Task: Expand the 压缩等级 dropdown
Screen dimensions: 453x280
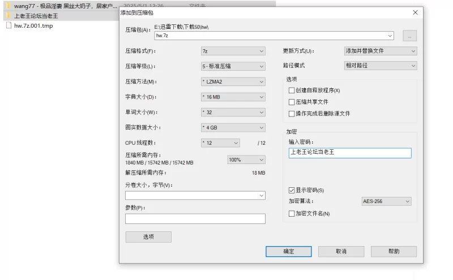Action: (233, 66)
